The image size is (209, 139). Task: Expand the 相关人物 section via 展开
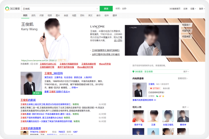coord(186,107)
